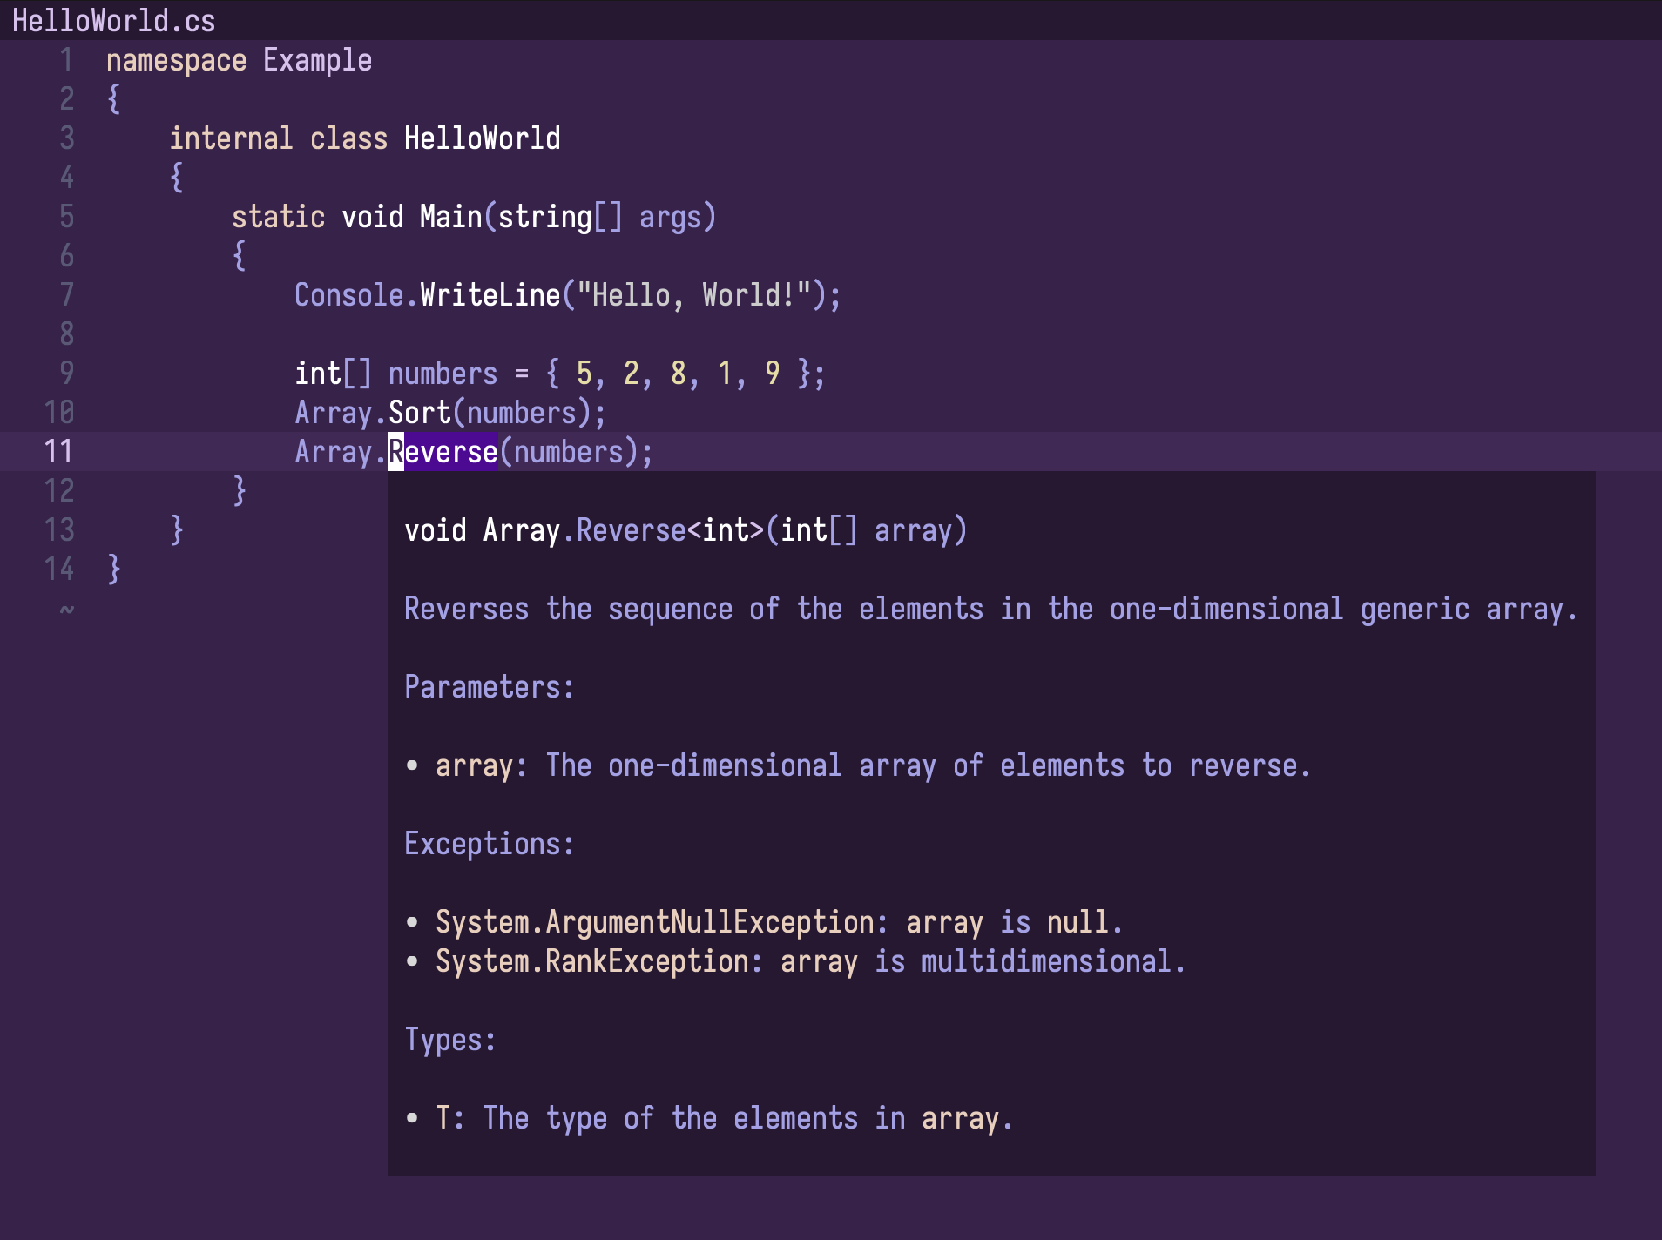Click the highlighted Reverse symbol on line 11
The image size is (1662, 1240).
point(443,451)
